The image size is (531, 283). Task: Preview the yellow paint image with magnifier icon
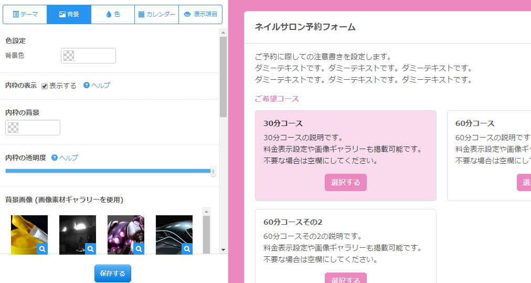tap(42, 249)
